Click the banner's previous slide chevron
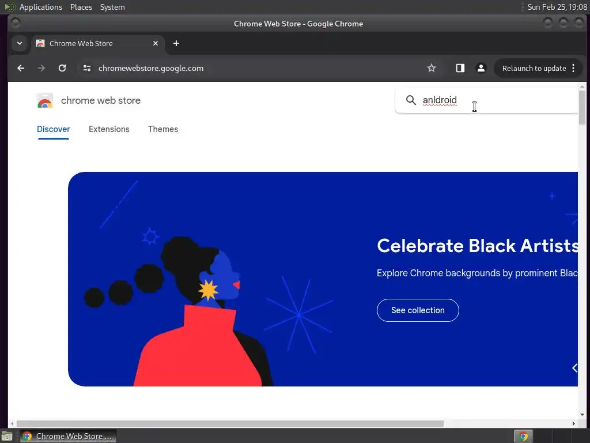590x443 pixels. pyautogui.click(x=574, y=368)
